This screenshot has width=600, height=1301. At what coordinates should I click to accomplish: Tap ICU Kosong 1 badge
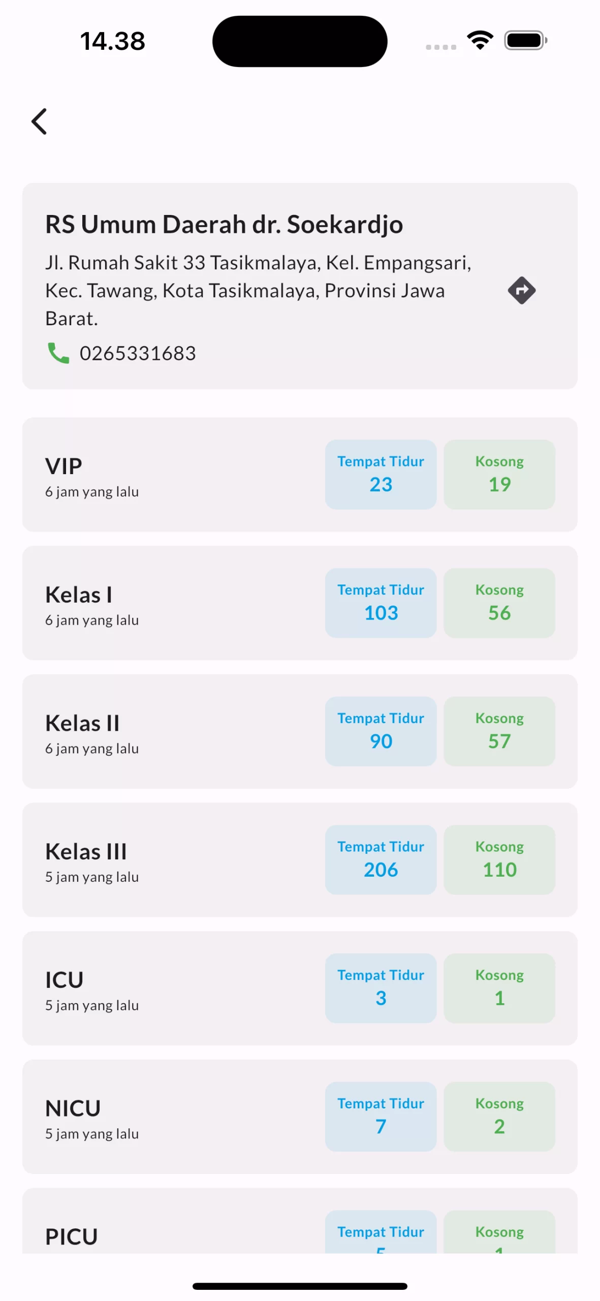[499, 988]
